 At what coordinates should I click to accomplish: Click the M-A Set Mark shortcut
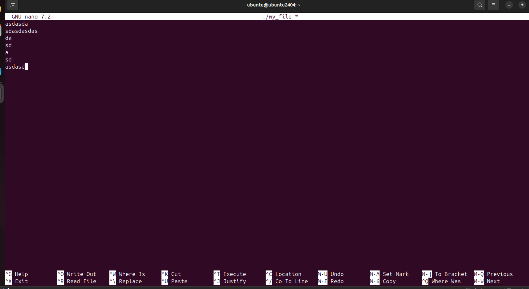(x=389, y=274)
